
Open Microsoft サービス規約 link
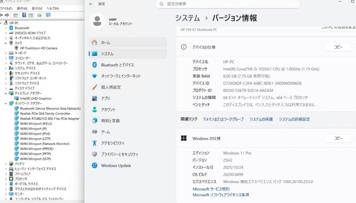tap(211, 189)
